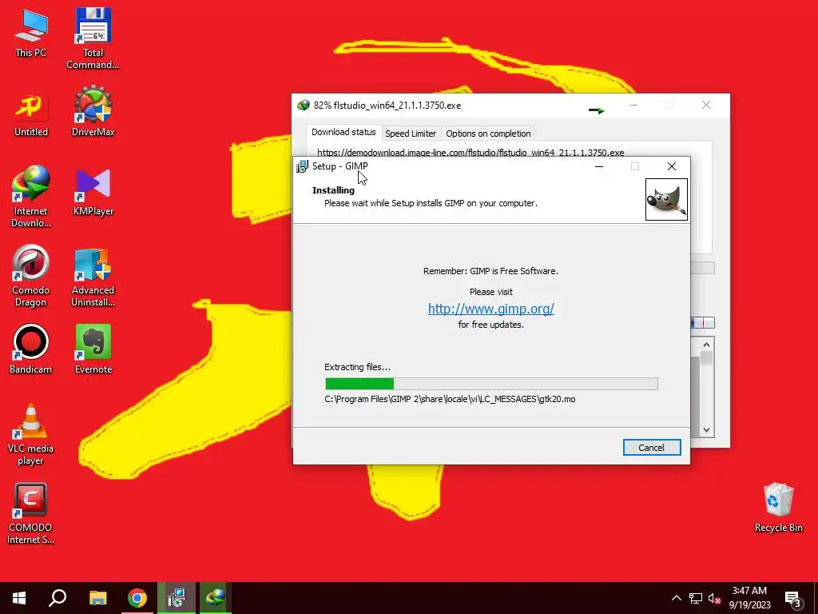
Task: Open the gimp.org link
Action: tap(491, 309)
